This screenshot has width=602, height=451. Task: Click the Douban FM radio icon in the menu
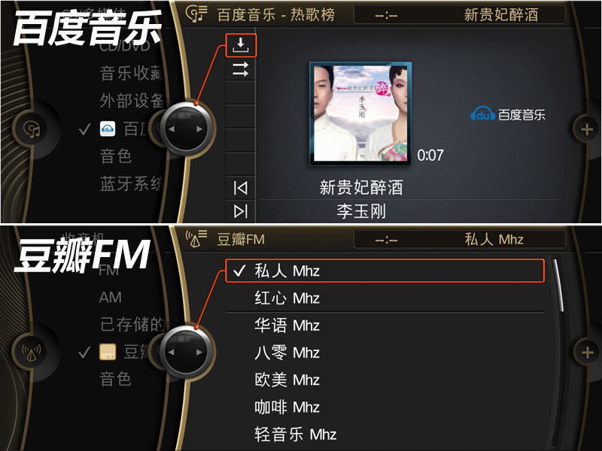pyautogui.click(x=108, y=352)
